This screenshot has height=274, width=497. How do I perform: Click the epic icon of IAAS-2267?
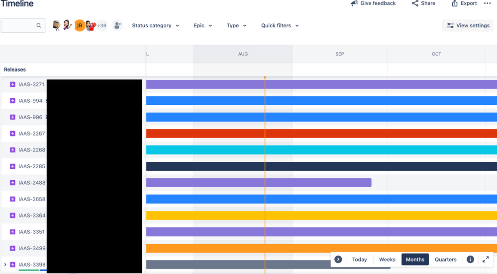coord(12,134)
